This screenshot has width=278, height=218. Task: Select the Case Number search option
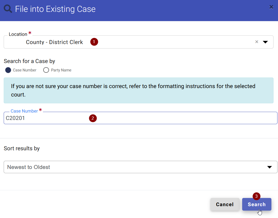pyautogui.click(x=8, y=70)
